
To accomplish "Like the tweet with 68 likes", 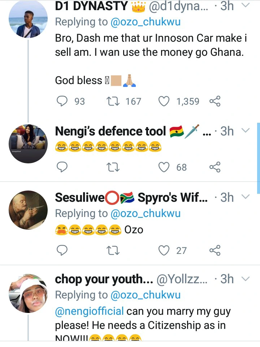I will click(x=164, y=167).
